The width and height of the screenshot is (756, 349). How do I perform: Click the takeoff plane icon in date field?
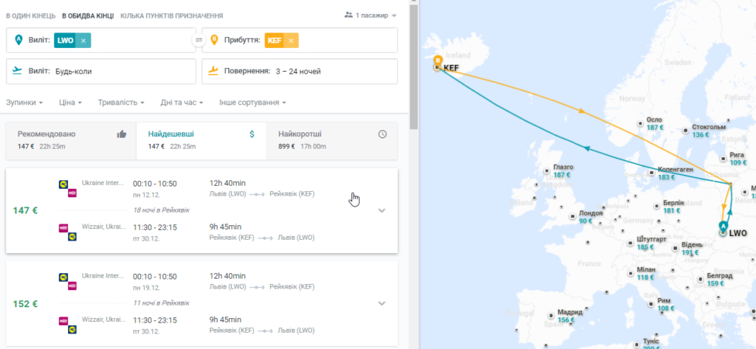coord(18,71)
